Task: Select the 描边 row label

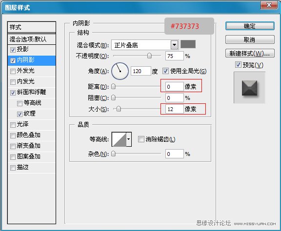Action: (x=22, y=167)
